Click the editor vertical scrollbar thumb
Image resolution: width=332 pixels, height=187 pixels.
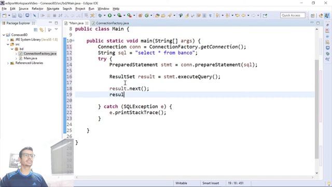pos(317,109)
